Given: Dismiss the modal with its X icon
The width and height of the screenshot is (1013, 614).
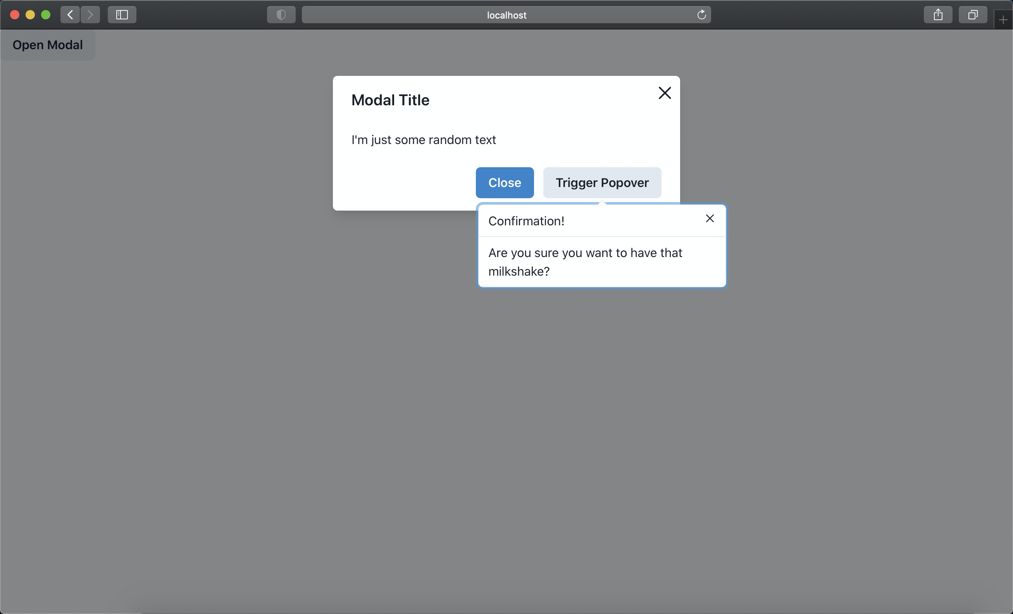Looking at the screenshot, I should pos(664,93).
